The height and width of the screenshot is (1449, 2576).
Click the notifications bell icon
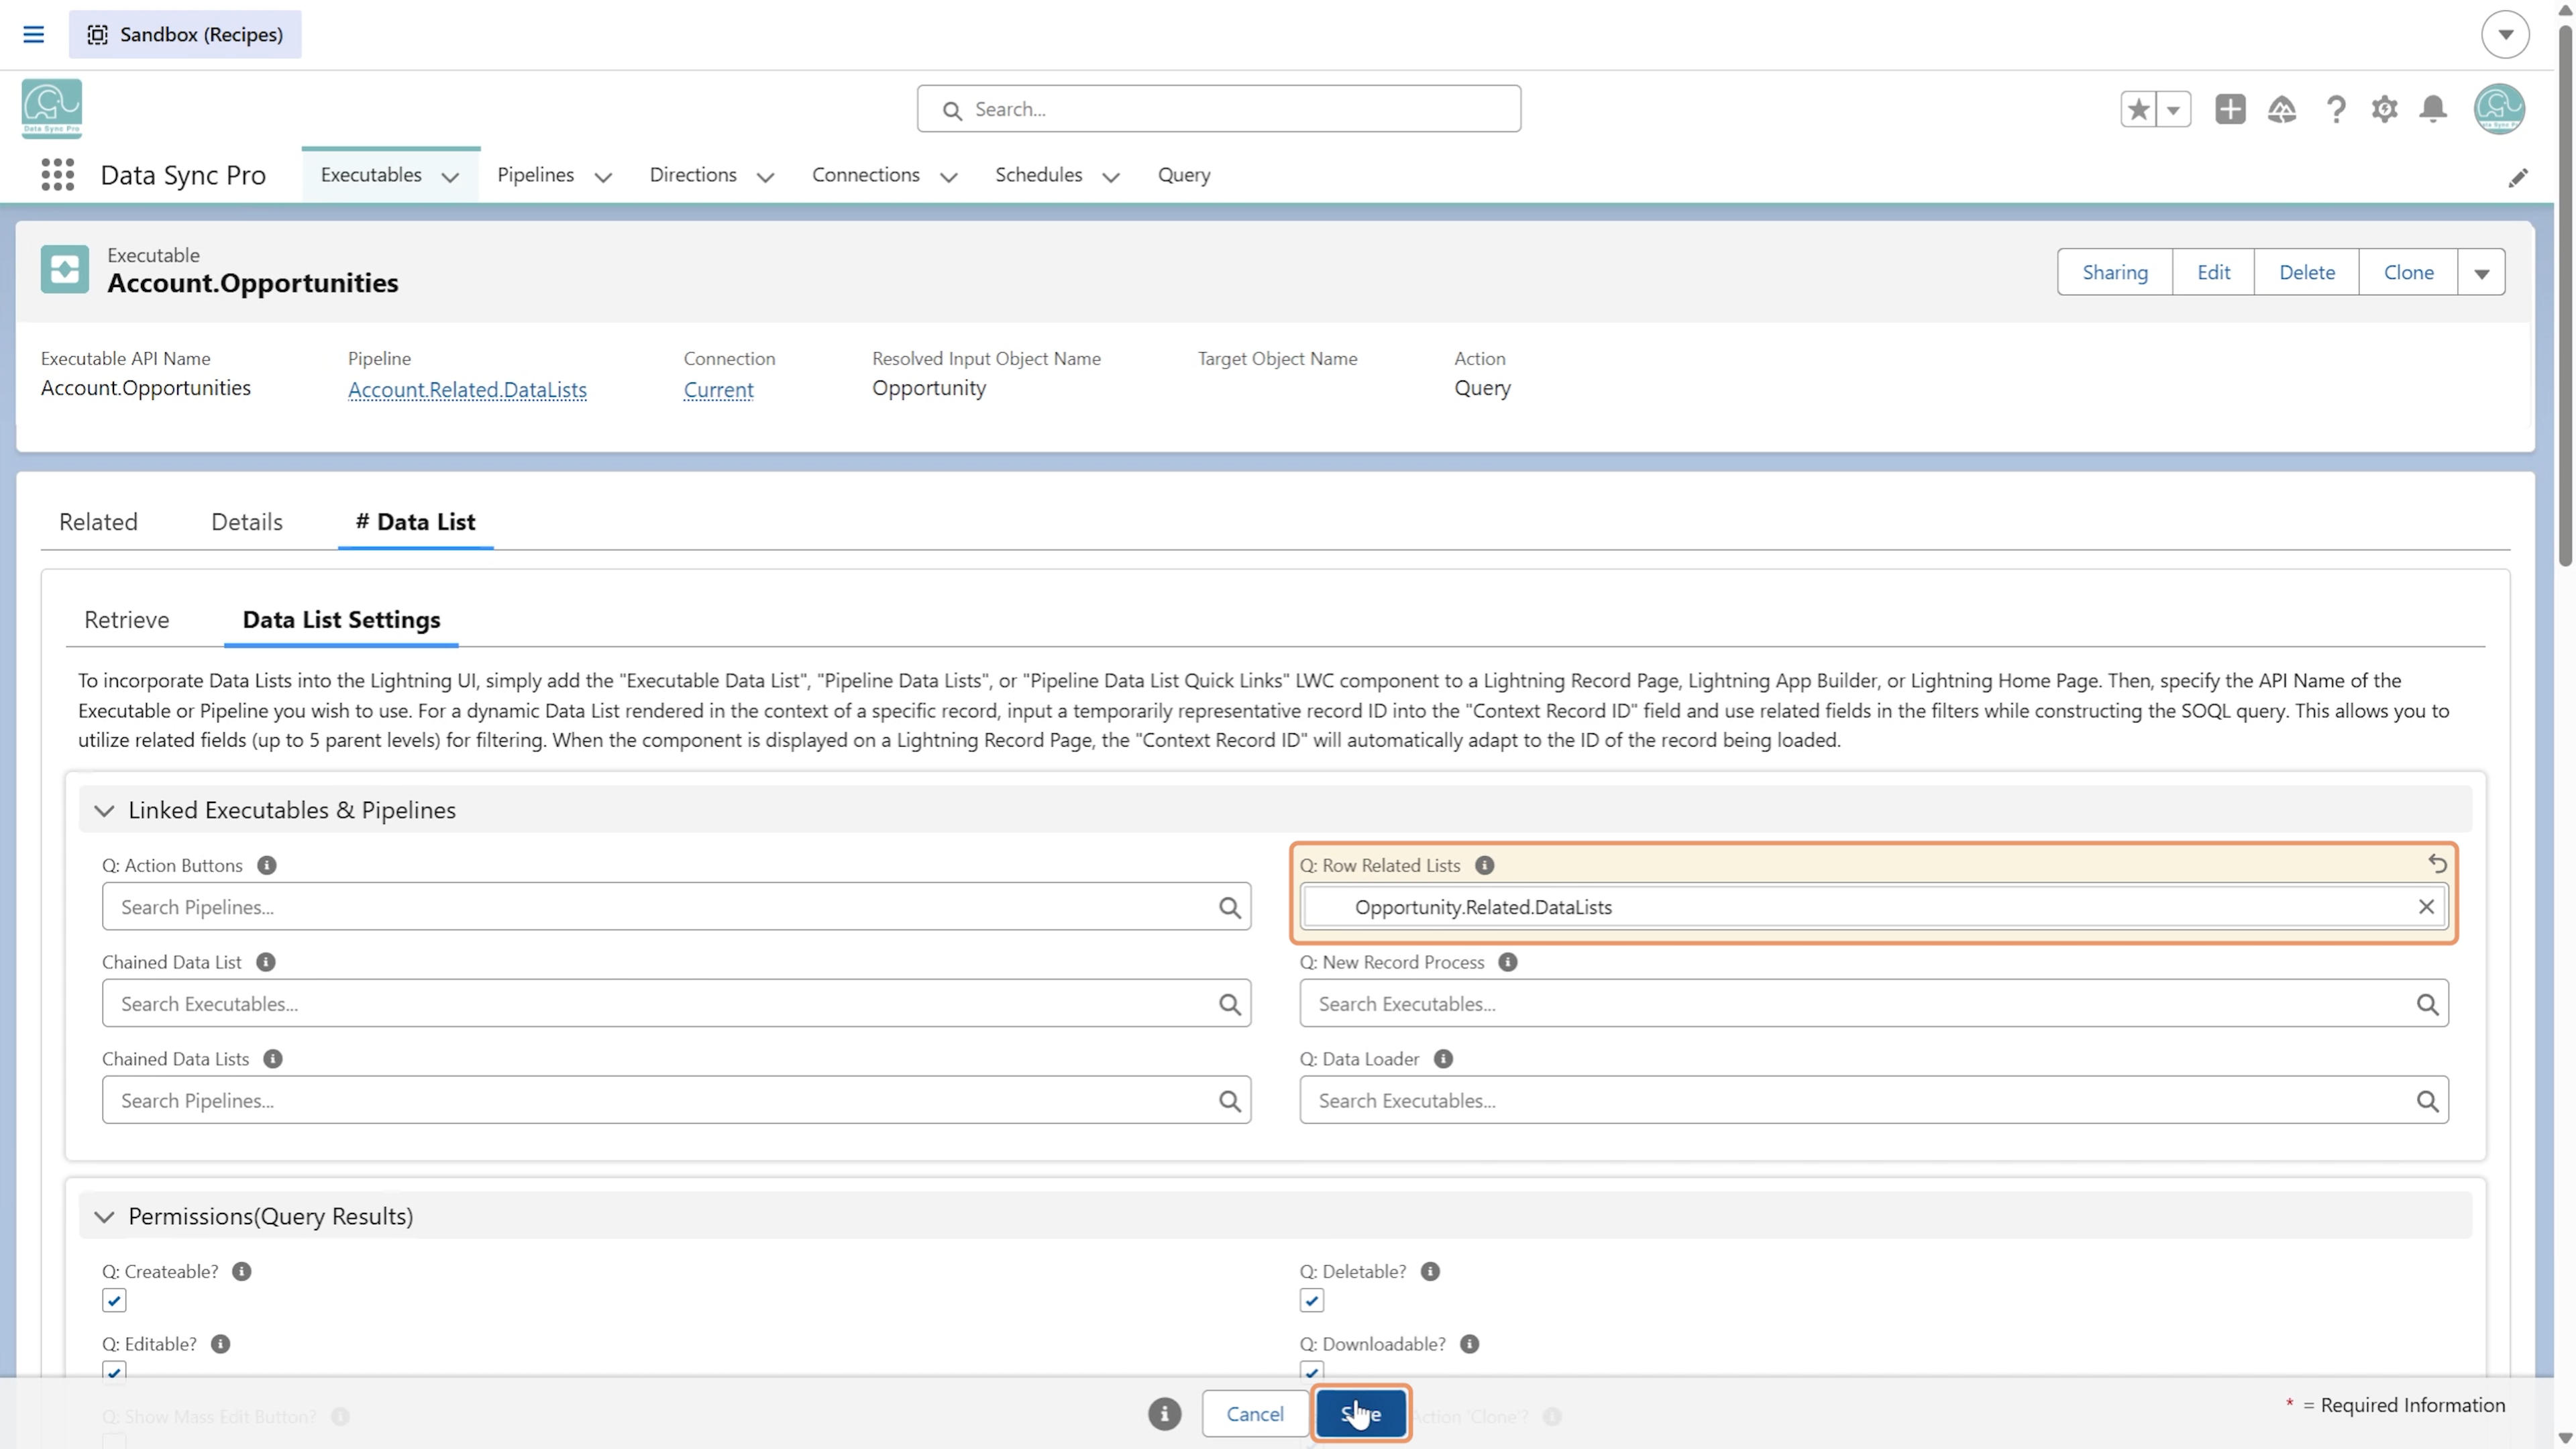tap(2433, 109)
